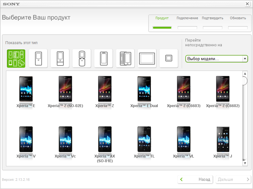Click the 'Xperia™ Z (C6603)' label
Screen dimensions: 253x189
click(184, 106)
